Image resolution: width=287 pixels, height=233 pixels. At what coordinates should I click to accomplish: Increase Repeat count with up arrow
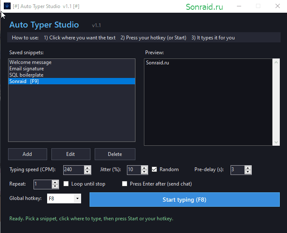pos(55,182)
